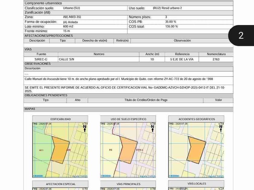This screenshot has height=190, width=254.
Task: Click the north arrow on Uso de Suelo map
Action: tap(152, 128)
